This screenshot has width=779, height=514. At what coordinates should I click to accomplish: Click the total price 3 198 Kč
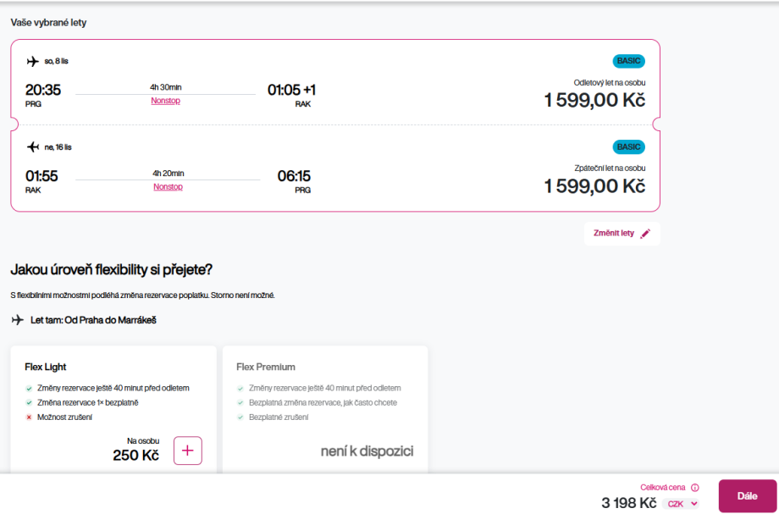tap(628, 503)
